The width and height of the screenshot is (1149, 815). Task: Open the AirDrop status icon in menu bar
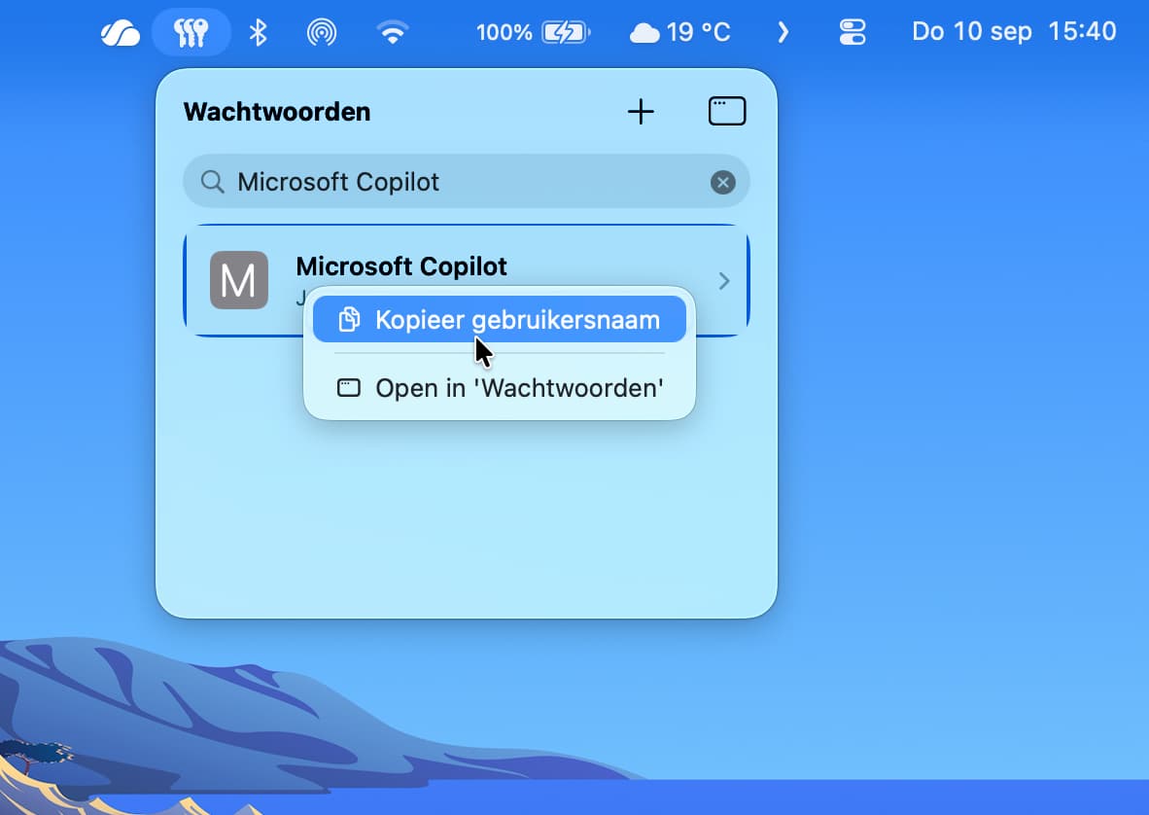click(322, 33)
